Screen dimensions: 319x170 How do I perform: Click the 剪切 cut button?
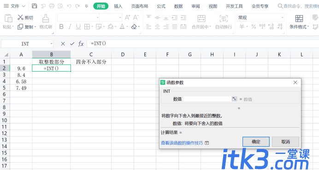(x=25, y=17)
